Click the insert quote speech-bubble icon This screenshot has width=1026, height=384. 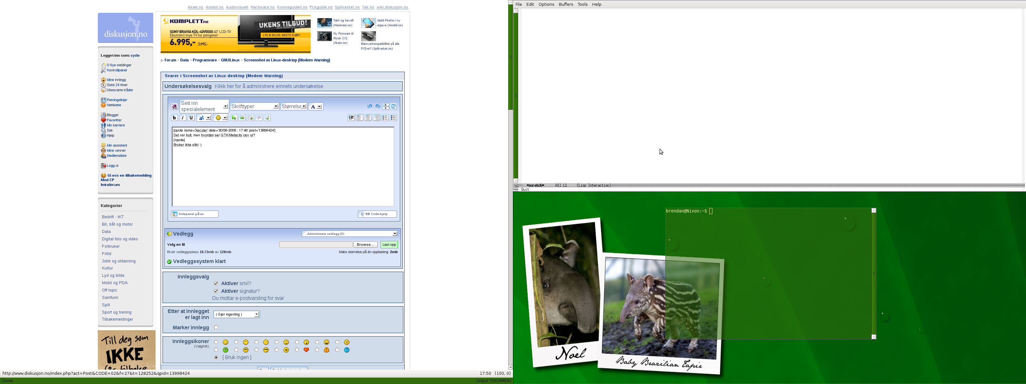tap(259, 118)
